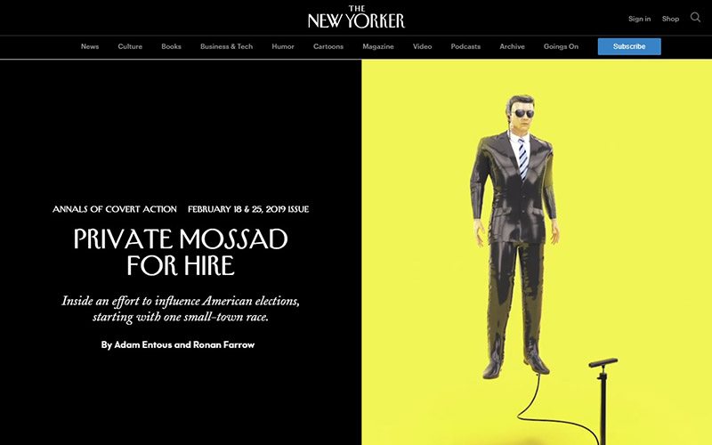
Task: Open the Shop link
Action: tap(670, 19)
